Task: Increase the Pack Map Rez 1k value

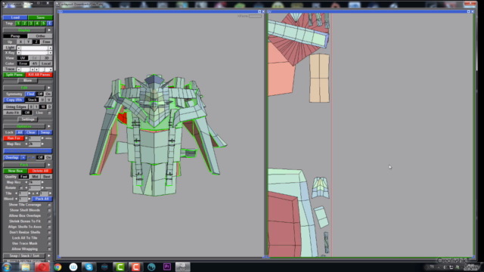Action: (x=42, y=182)
